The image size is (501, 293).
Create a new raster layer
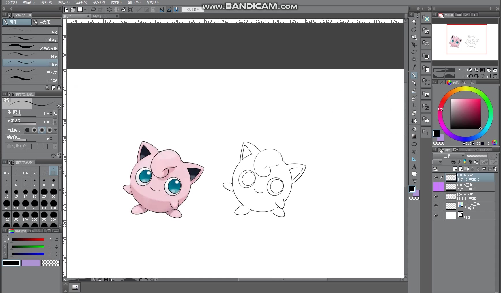click(x=455, y=169)
